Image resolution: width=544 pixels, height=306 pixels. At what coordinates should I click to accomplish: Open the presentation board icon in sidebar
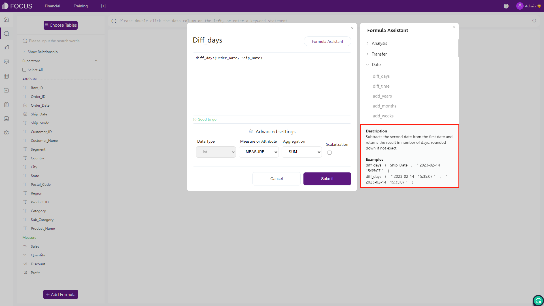point(6,62)
